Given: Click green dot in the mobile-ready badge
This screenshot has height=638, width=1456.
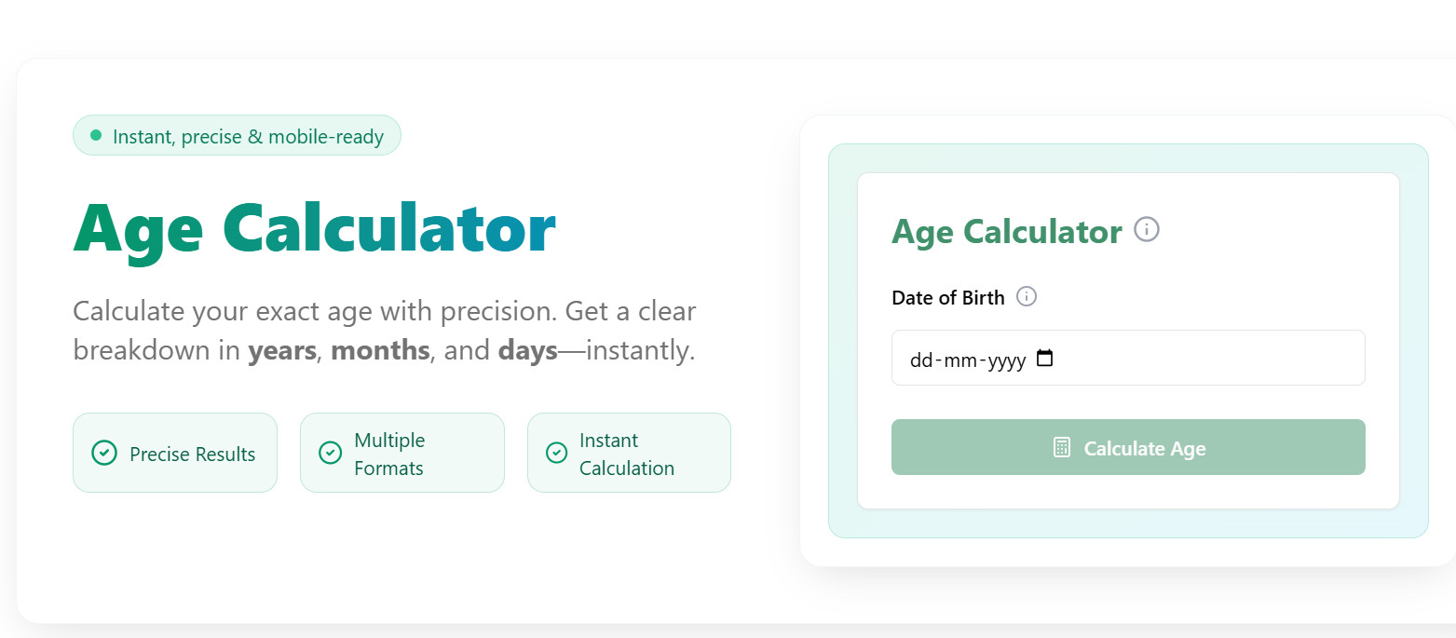Looking at the screenshot, I should 96,136.
